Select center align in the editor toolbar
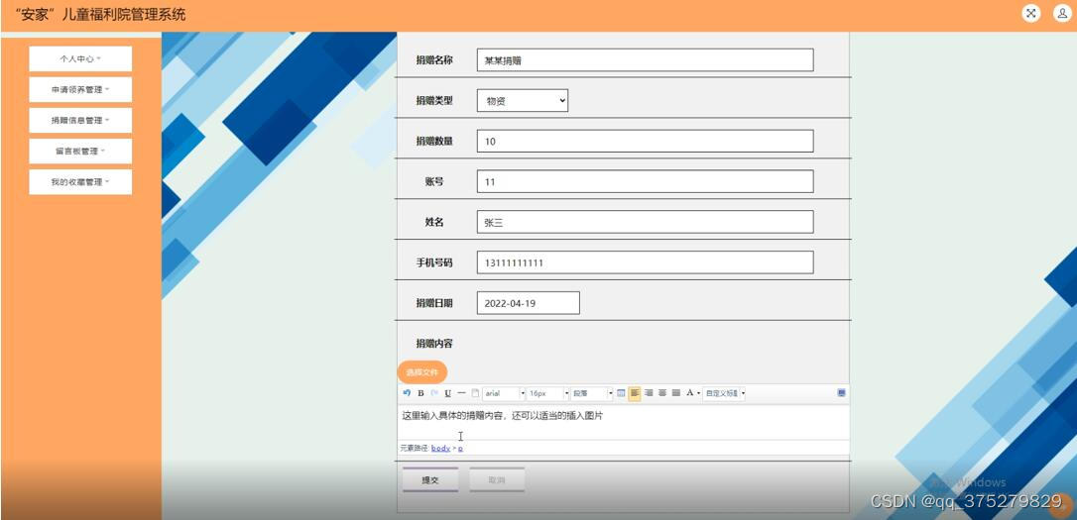The height and width of the screenshot is (520, 1077). (x=662, y=393)
